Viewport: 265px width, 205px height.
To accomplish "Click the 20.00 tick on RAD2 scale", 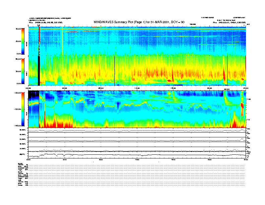I will point(18,41).
